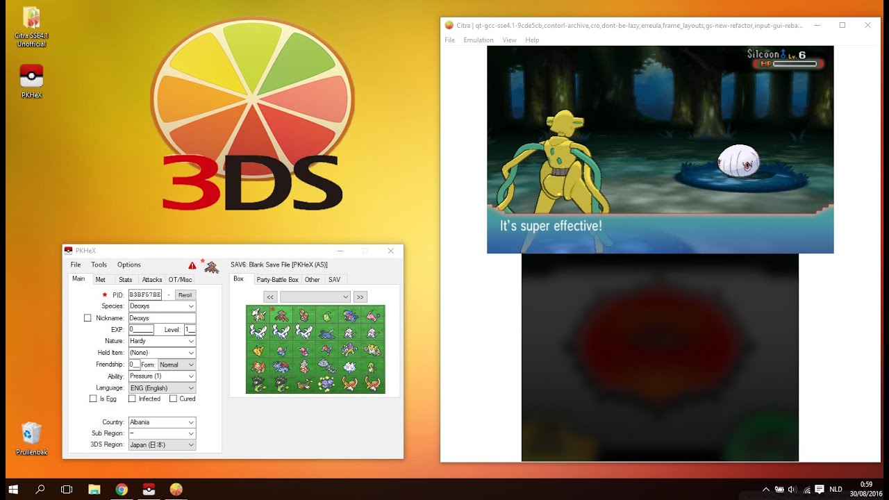The image size is (889, 500).
Task: Click the Nickname text field
Action: pos(162,318)
